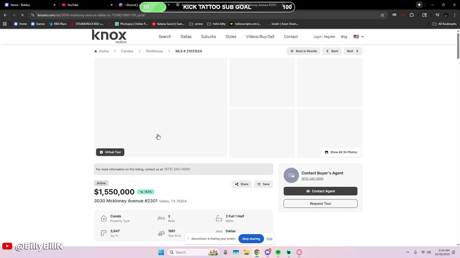Bookmark this page with the star icon
This screenshot has width=460, height=258.
click(382, 15)
